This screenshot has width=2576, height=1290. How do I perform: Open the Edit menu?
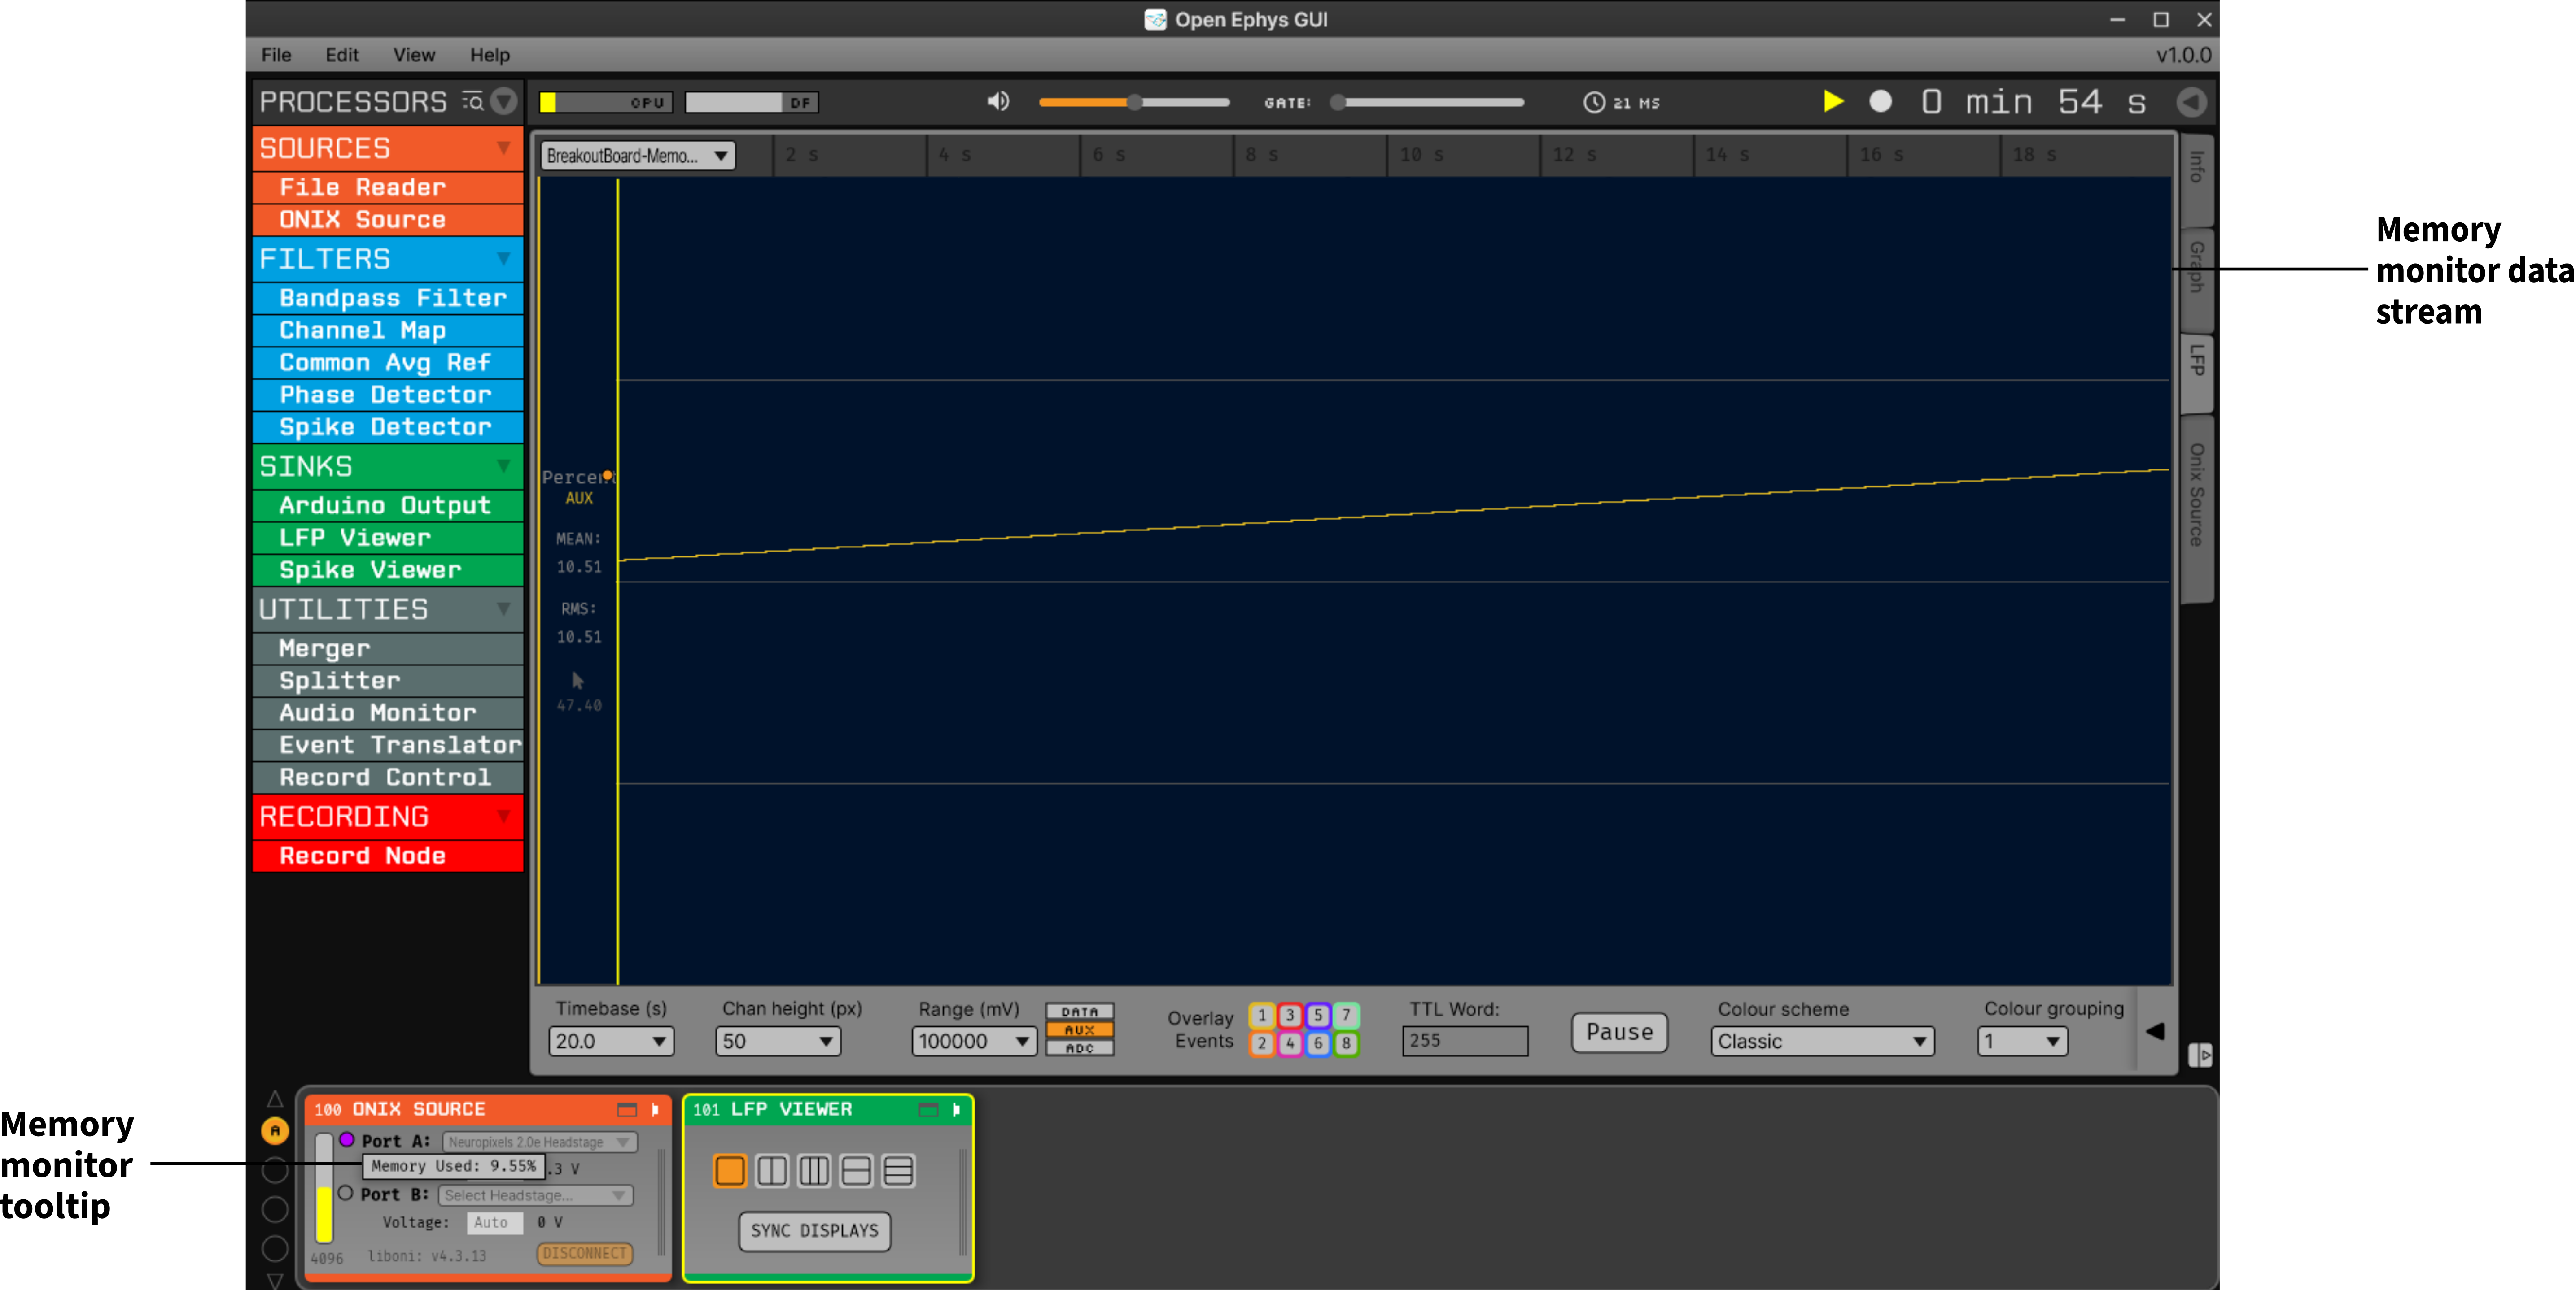pyautogui.click(x=342, y=55)
